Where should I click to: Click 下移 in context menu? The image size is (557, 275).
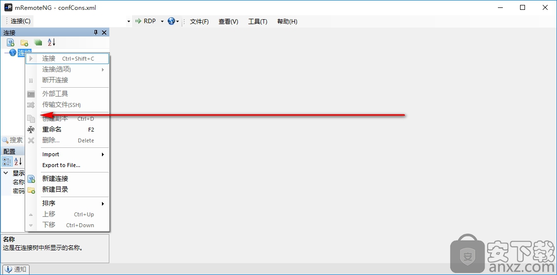(x=67, y=225)
